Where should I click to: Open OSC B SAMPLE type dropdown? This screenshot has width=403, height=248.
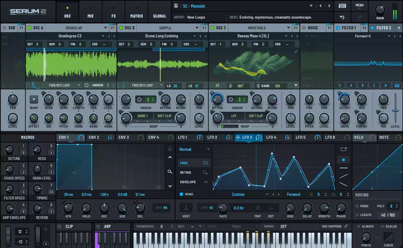(197, 28)
